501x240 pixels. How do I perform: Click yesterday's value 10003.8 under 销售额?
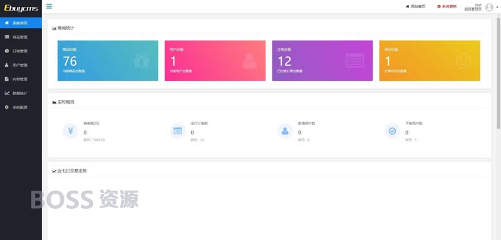click(99, 140)
